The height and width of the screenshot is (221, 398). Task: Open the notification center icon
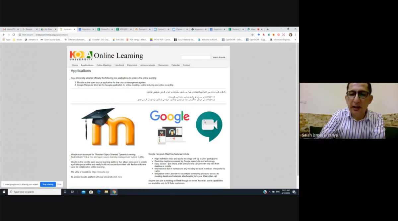(294, 192)
